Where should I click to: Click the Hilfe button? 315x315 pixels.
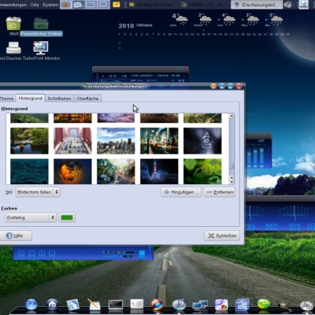[x=15, y=235]
